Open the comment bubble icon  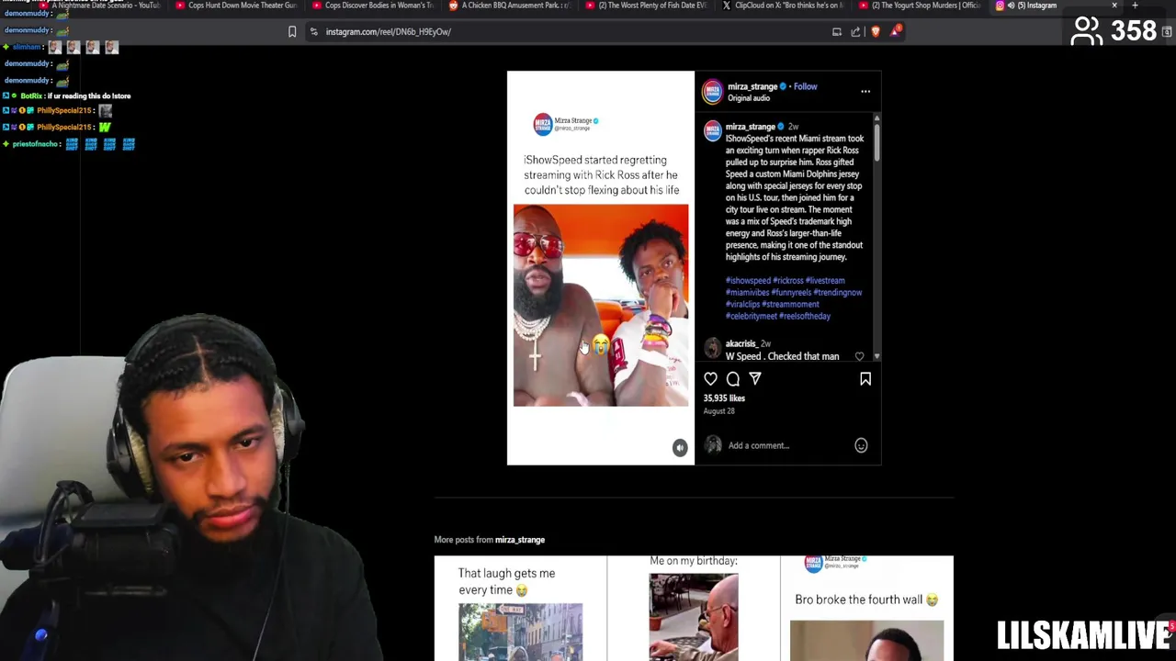[x=733, y=378]
